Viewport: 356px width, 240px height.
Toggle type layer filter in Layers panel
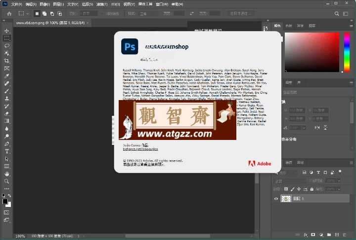[318, 172]
